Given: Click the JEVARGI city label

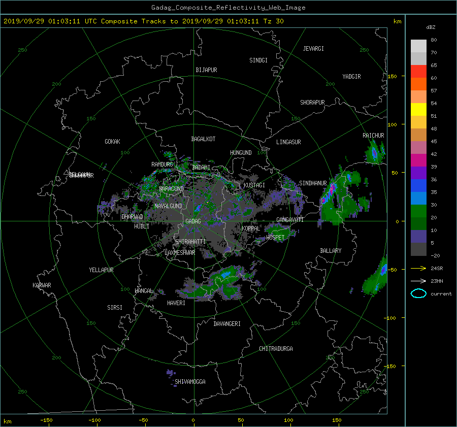Looking at the screenshot, I should [x=313, y=49].
